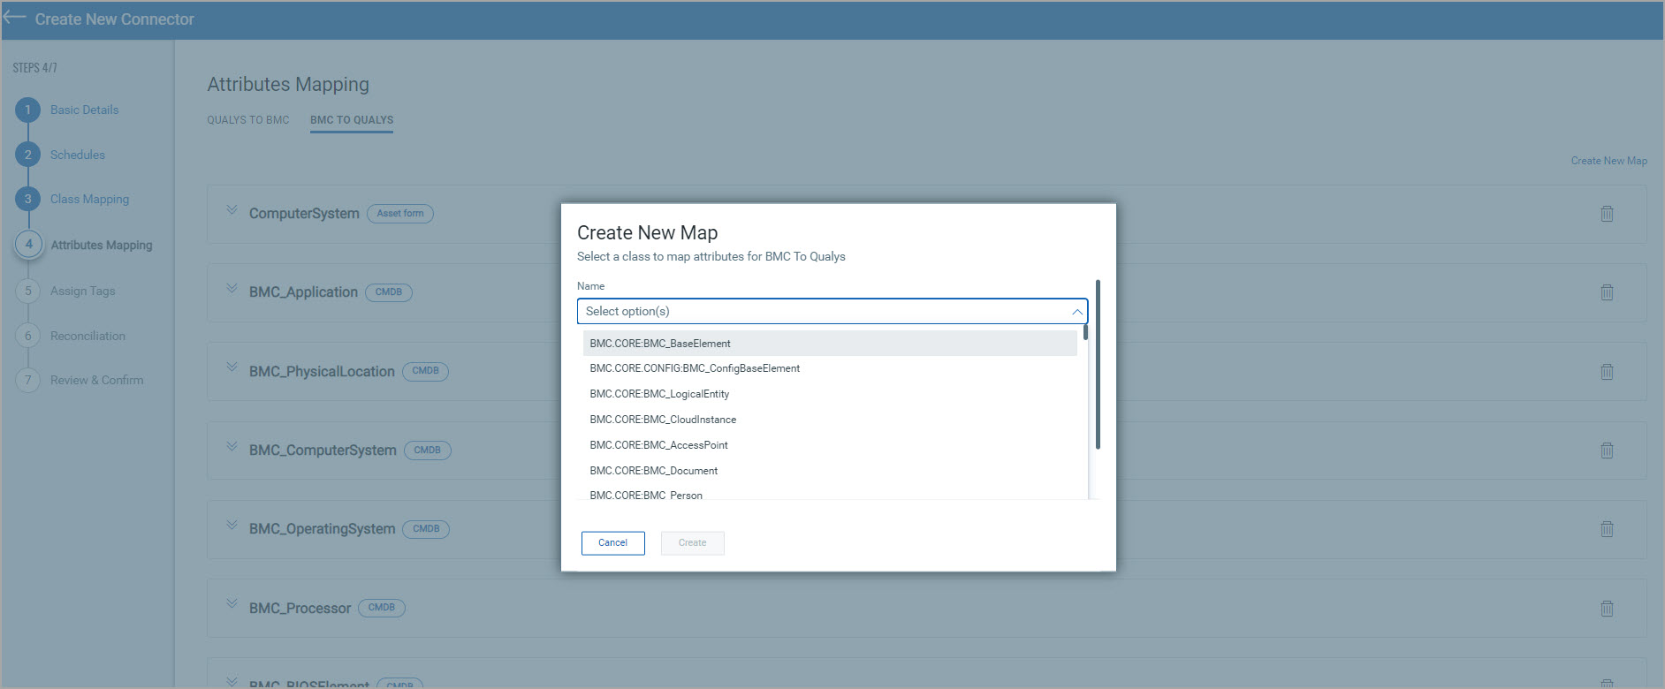This screenshot has height=689, width=1665.
Task: Choose BMC.CORE:BMC_CloudInstance option
Action: coord(830,420)
